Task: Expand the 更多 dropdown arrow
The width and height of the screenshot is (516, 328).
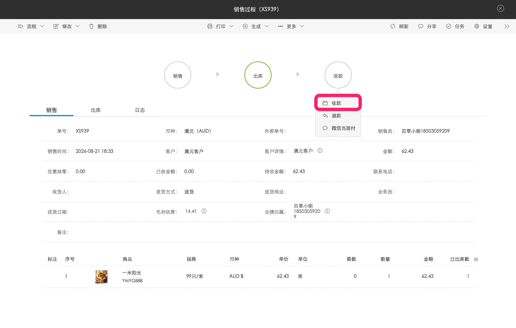Action: (302, 26)
